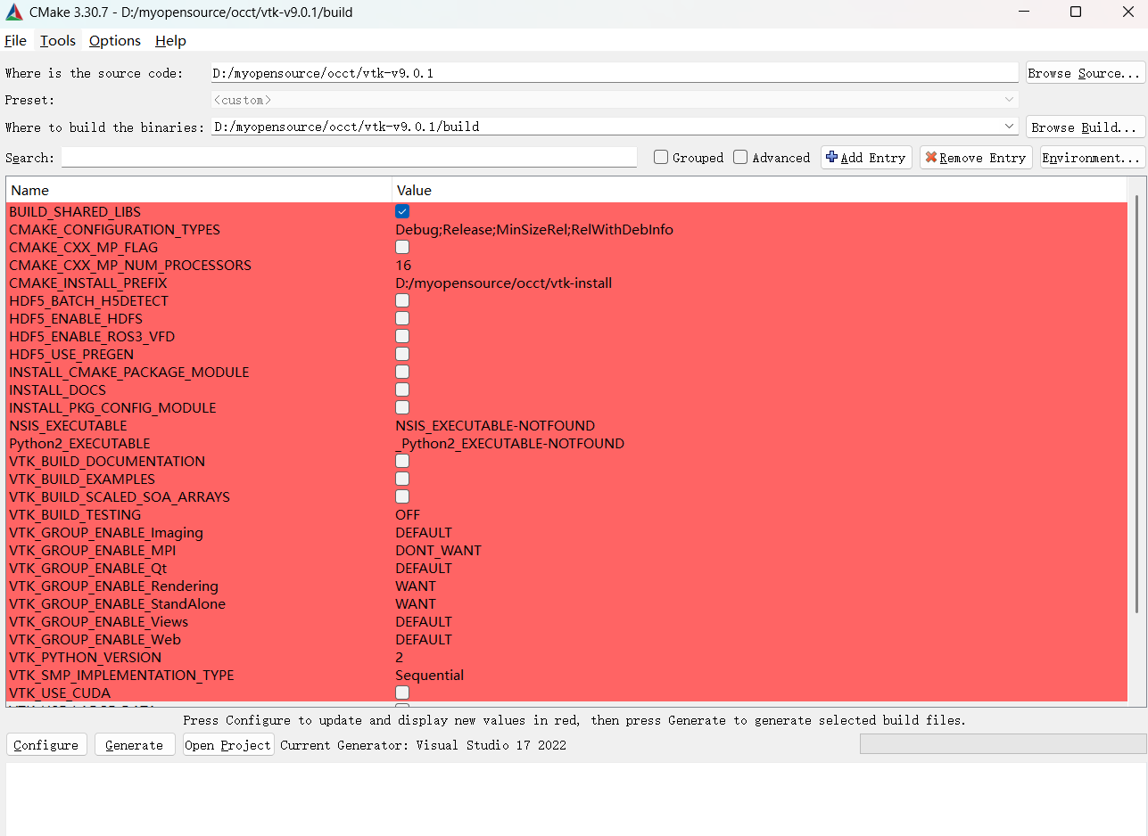Screen dimensions: 1148x836
Task: Enable CMAKE_CXX_MP_FLAG
Action: (x=402, y=247)
